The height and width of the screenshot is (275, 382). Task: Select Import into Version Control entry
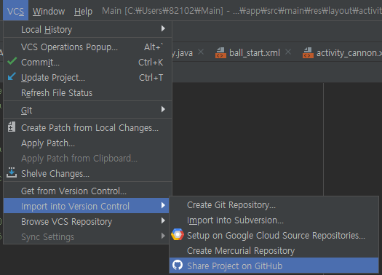click(x=87, y=206)
